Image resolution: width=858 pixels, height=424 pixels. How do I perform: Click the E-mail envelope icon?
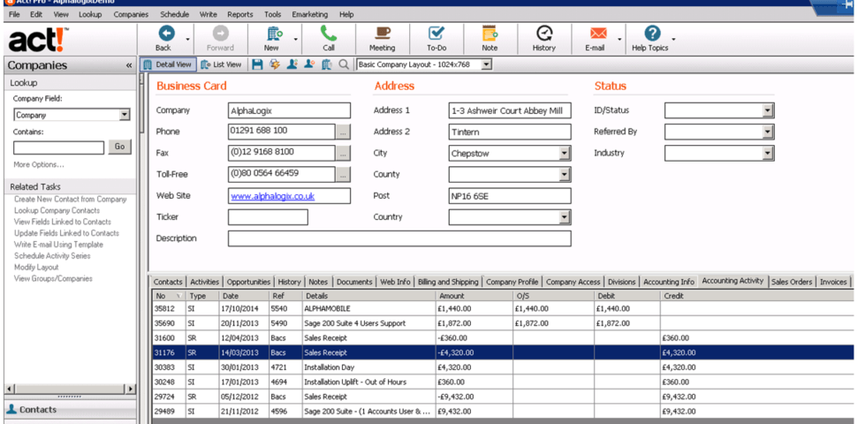[x=597, y=34]
